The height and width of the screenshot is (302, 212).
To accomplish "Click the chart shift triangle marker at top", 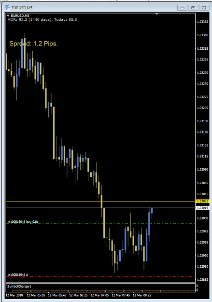I will point(157,14).
